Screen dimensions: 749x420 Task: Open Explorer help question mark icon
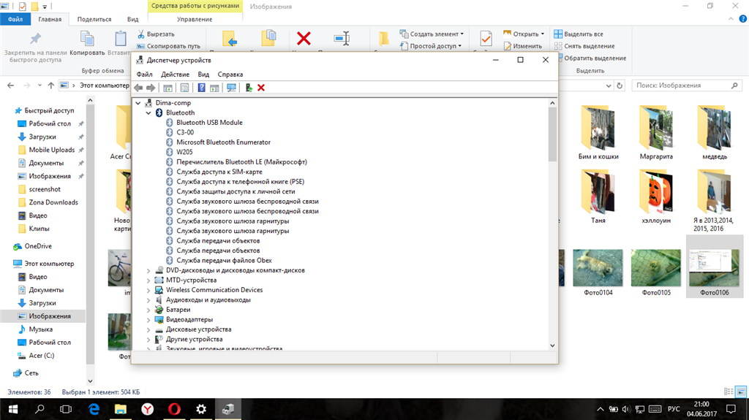tap(743, 19)
